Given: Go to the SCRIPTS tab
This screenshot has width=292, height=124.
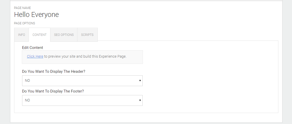Looking at the screenshot, I should coord(87,35).
